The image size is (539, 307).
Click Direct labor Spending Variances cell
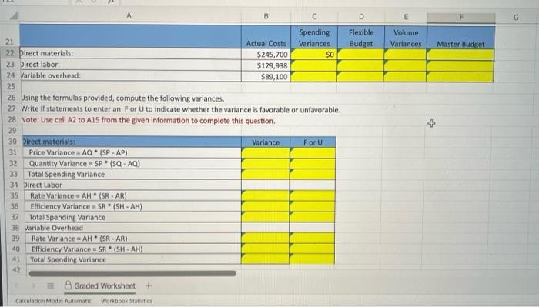click(x=314, y=65)
